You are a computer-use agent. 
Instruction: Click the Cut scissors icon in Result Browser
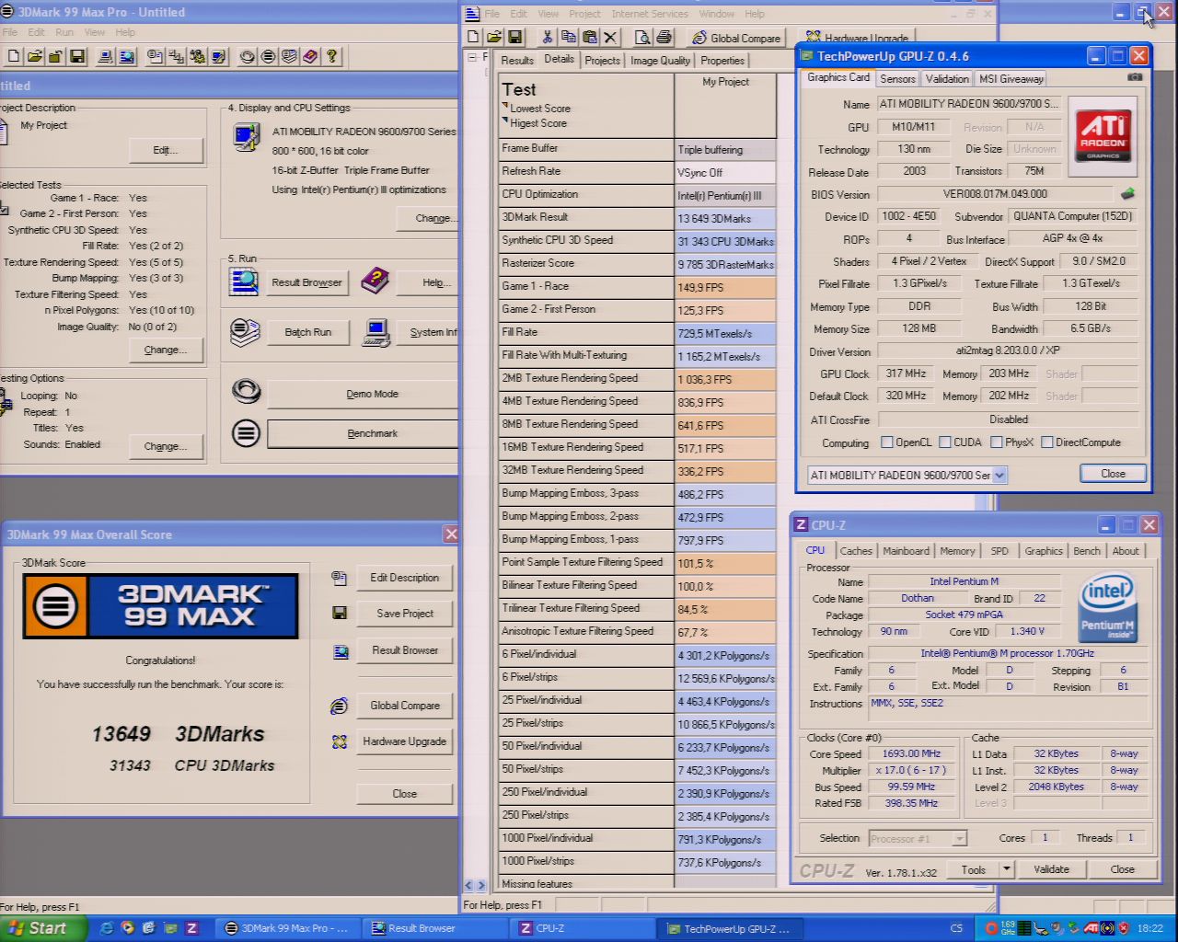(547, 38)
